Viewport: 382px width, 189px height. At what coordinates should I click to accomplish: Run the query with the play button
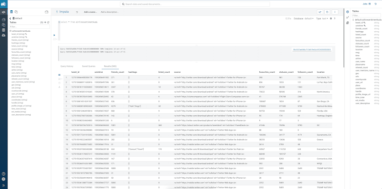pos(54,35)
